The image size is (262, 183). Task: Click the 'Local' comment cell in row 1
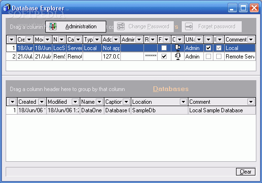(x=240, y=48)
